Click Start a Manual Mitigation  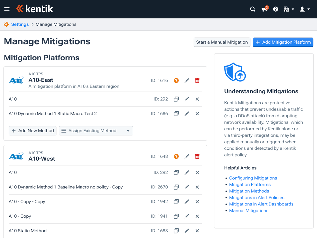coord(222,42)
